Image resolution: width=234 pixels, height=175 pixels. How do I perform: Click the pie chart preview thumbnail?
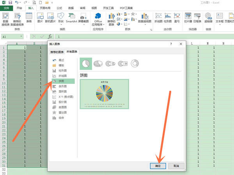(x=104, y=94)
